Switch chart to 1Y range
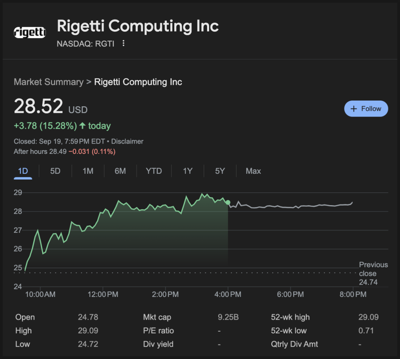Image resolution: width=400 pixels, height=359 pixels. click(188, 171)
